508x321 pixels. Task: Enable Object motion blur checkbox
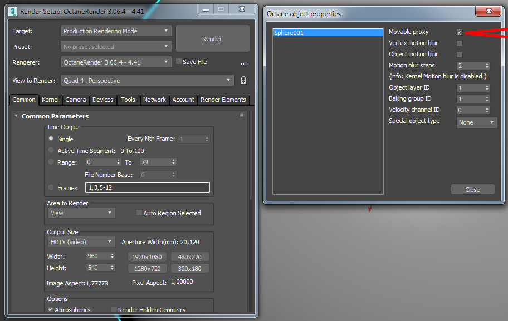[460, 55]
